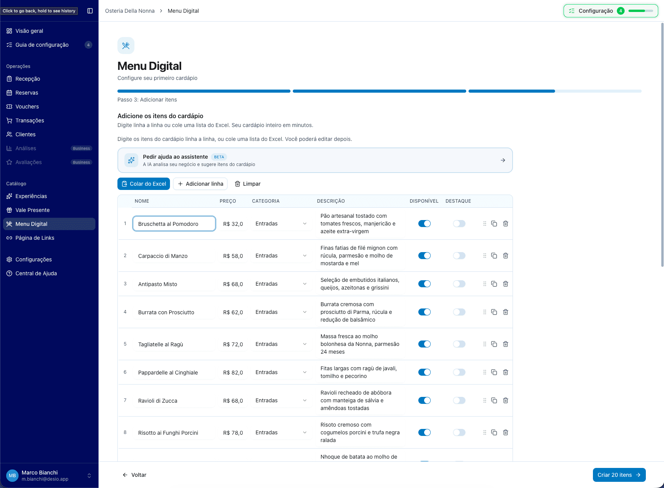
Task: Open the Clientes section
Action: pos(25,134)
